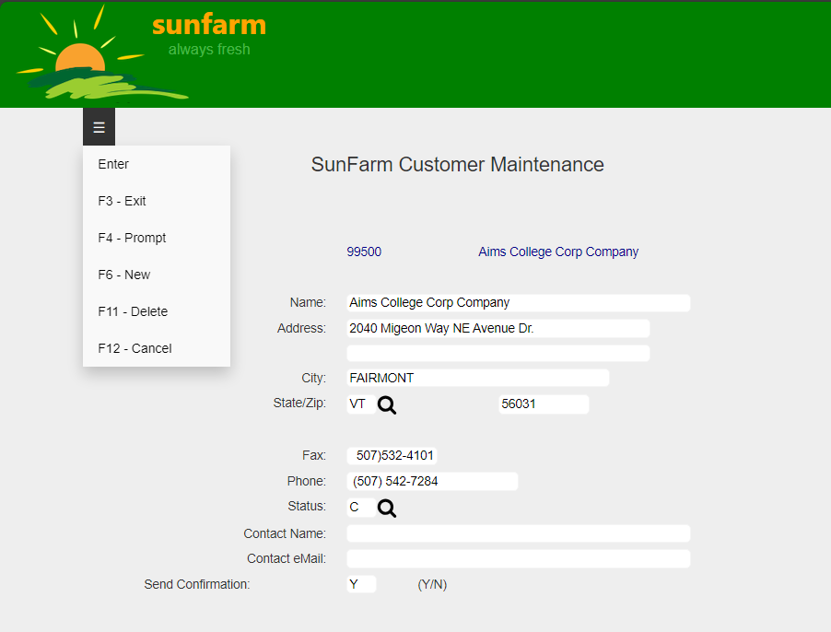This screenshot has width=831, height=632.
Task: Select F3 - Exit menu item
Action: (x=157, y=202)
